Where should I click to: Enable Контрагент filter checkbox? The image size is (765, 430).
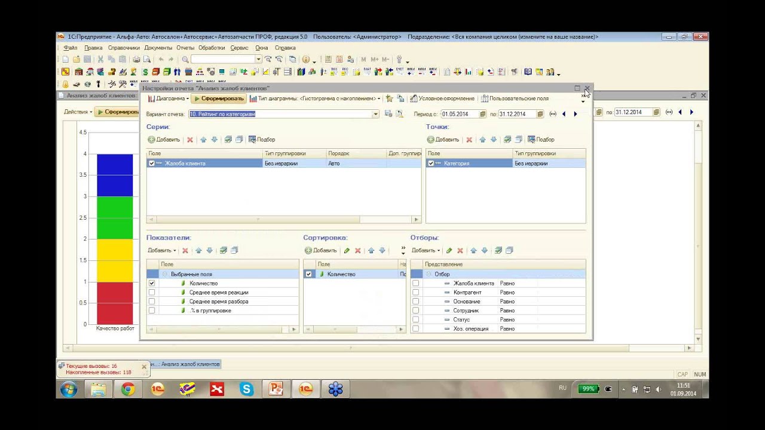416,293
